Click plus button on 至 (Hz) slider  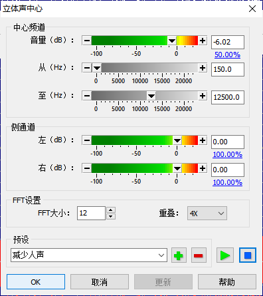203,96
